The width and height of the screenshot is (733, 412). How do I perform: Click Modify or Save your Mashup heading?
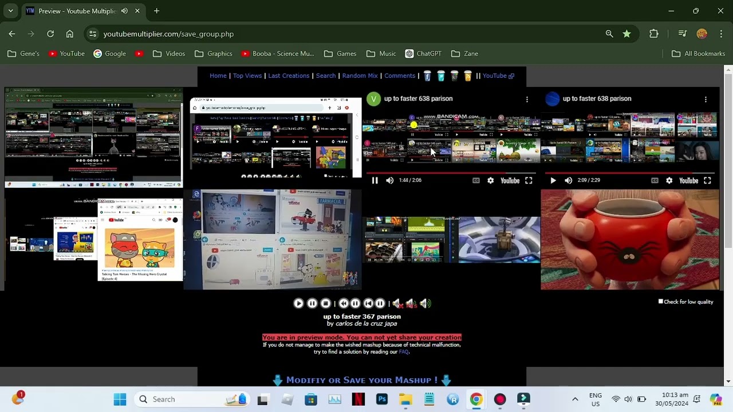click(x=362, y=380)
